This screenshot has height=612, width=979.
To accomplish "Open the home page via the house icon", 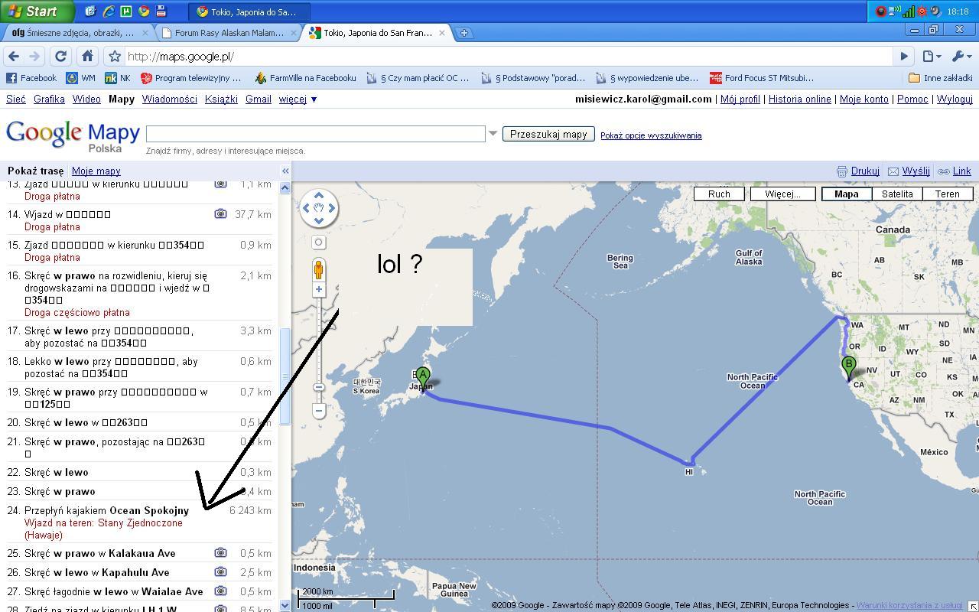I will [x=87, y=57].
